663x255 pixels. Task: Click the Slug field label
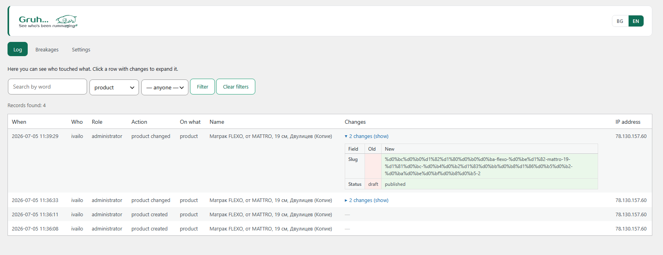[x=353, y=159]
